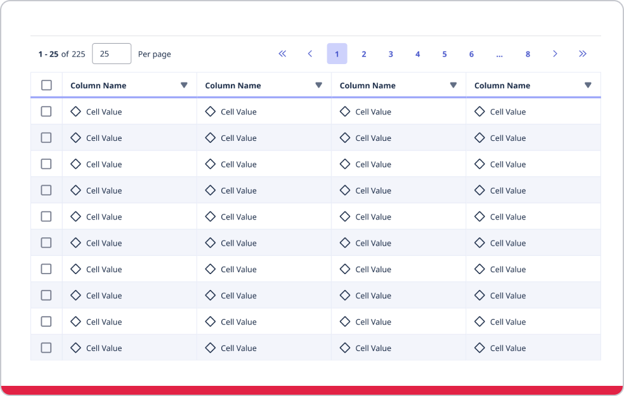624x396 pixels.
Task: Click the diamond icon in row six, fourth column
Action: (x=479, y=243)
